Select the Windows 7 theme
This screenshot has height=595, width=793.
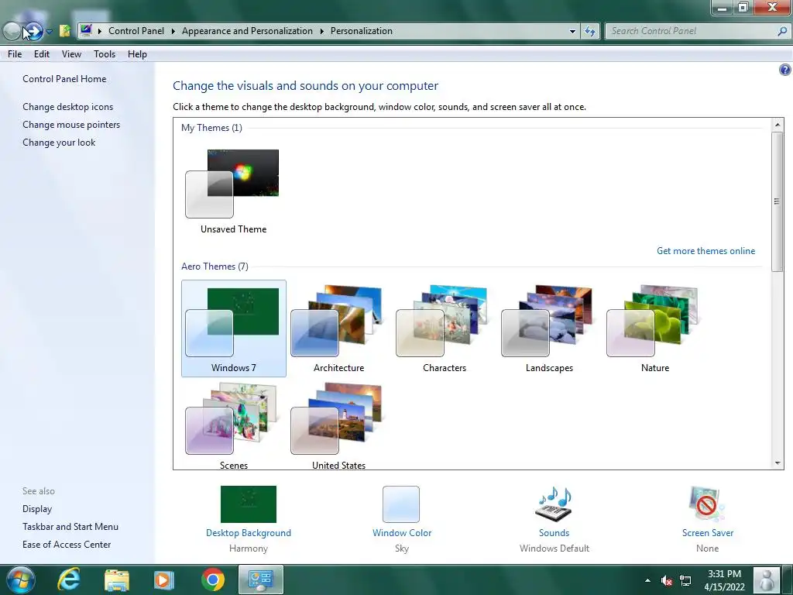(x=234, y=328)
